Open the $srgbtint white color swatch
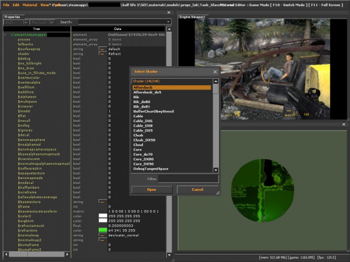Screen dimensions: 350x262 103,221
